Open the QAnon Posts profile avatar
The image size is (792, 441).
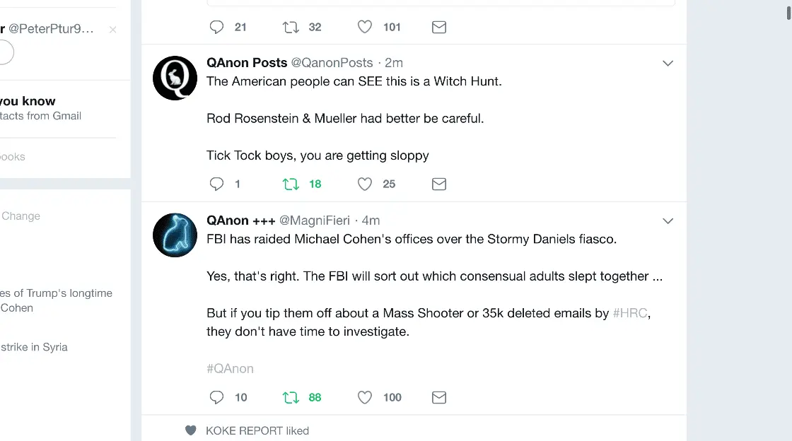(x=175, y=78)
